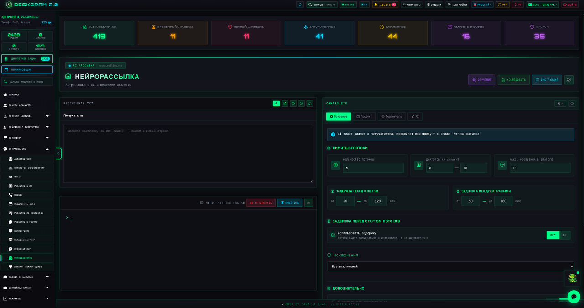Click the refresh icon in top bar
Screen dimensions: 584x308
coord(300,5)
